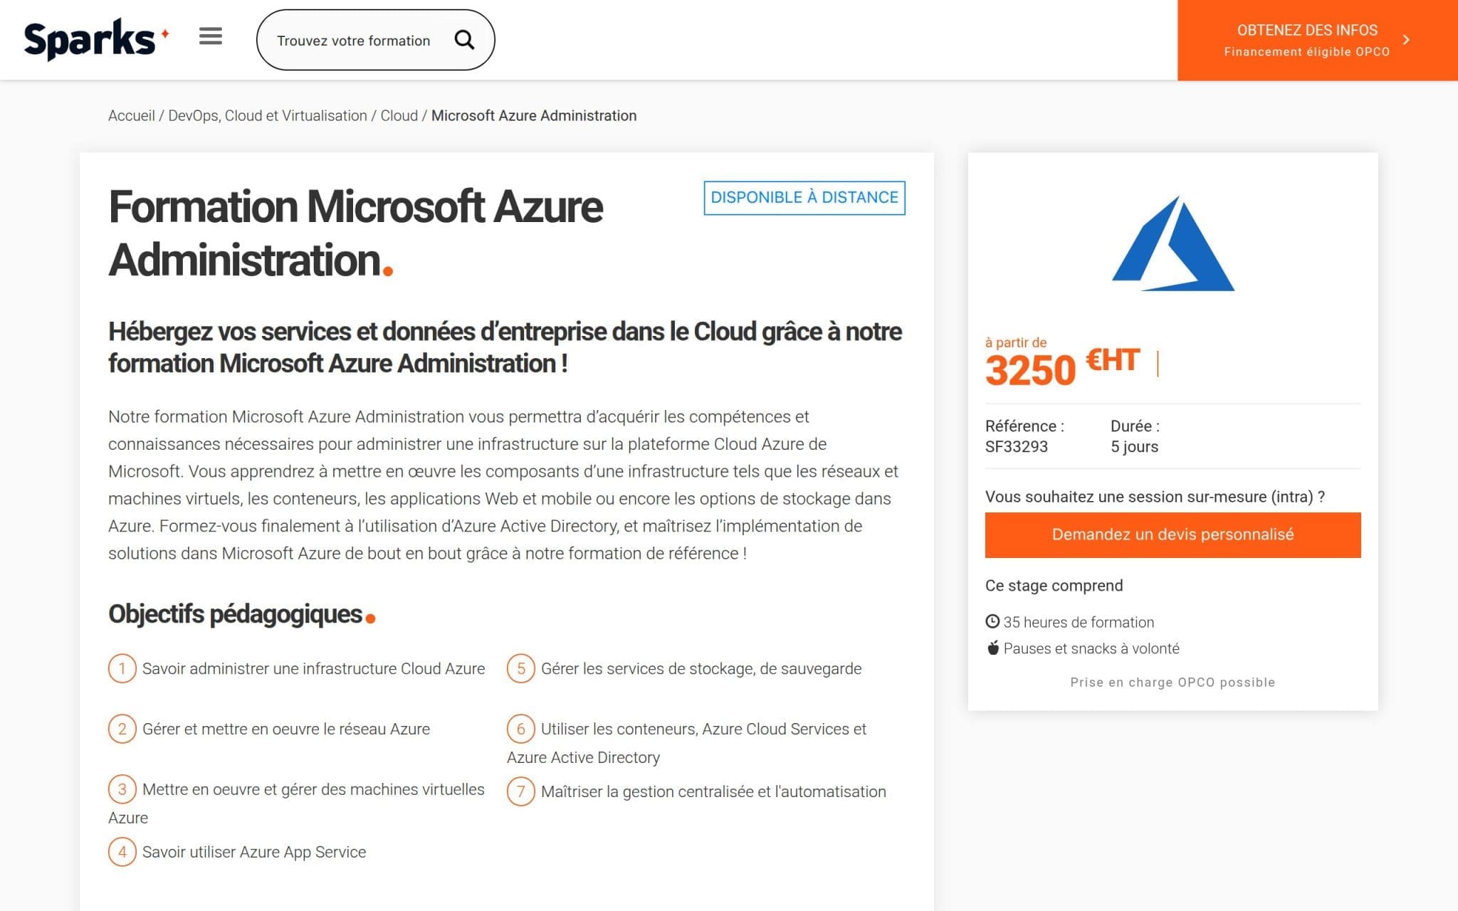Click numbered circle 5 objective
Screen dimensions: 1458x911
tap(521, 668)
